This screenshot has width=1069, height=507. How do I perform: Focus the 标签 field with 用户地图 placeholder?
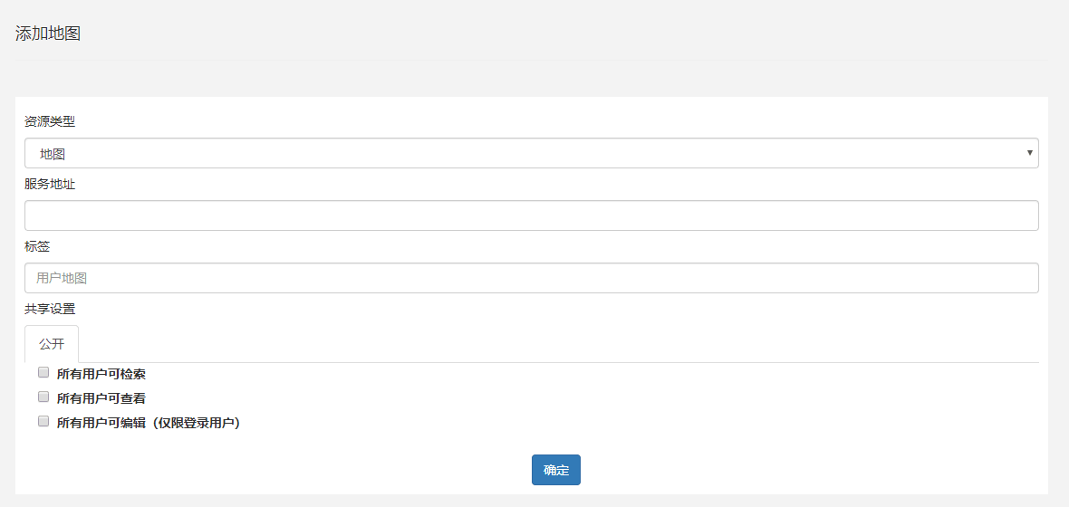(531, 278)
